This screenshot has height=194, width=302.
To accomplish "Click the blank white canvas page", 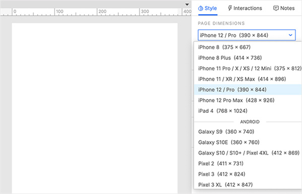I will [x=95, y=108].
